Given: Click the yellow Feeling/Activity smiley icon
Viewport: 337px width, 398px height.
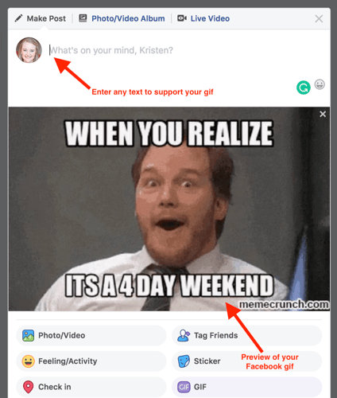Looking at the screenshot, I should tap(28, 361).
